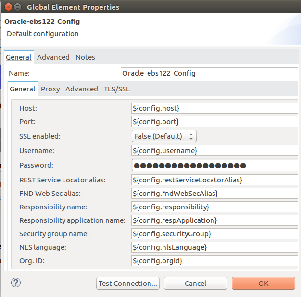Switch to the outer Advanced tab
This screenshot has height=297, width=301.
[53, 57]
